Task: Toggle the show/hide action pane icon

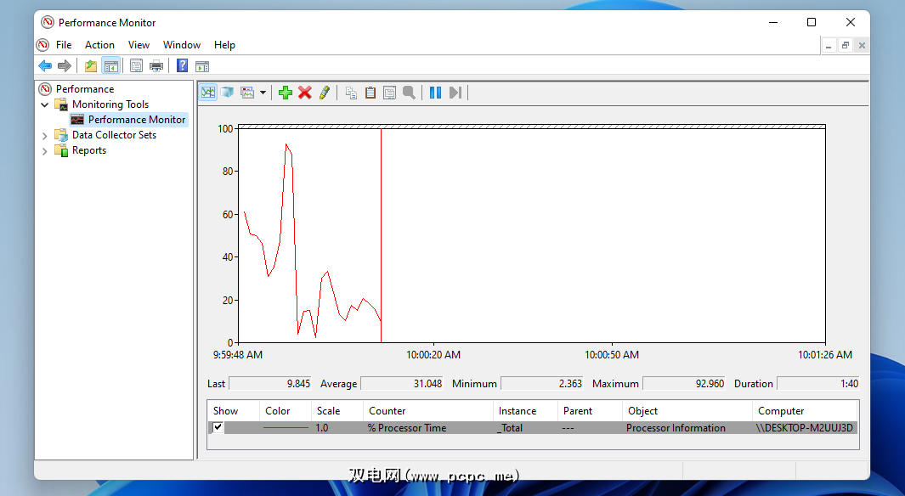Action: (x=202, y=65)
